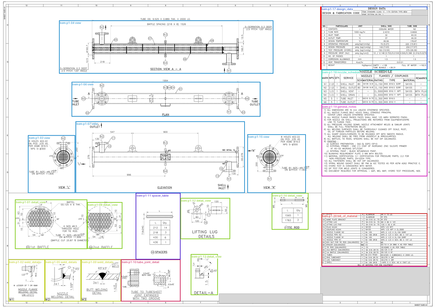
Task: Select the "NOZZLE FLANGE WELDING DETAIL" caption
Action: tap(28, 291)
